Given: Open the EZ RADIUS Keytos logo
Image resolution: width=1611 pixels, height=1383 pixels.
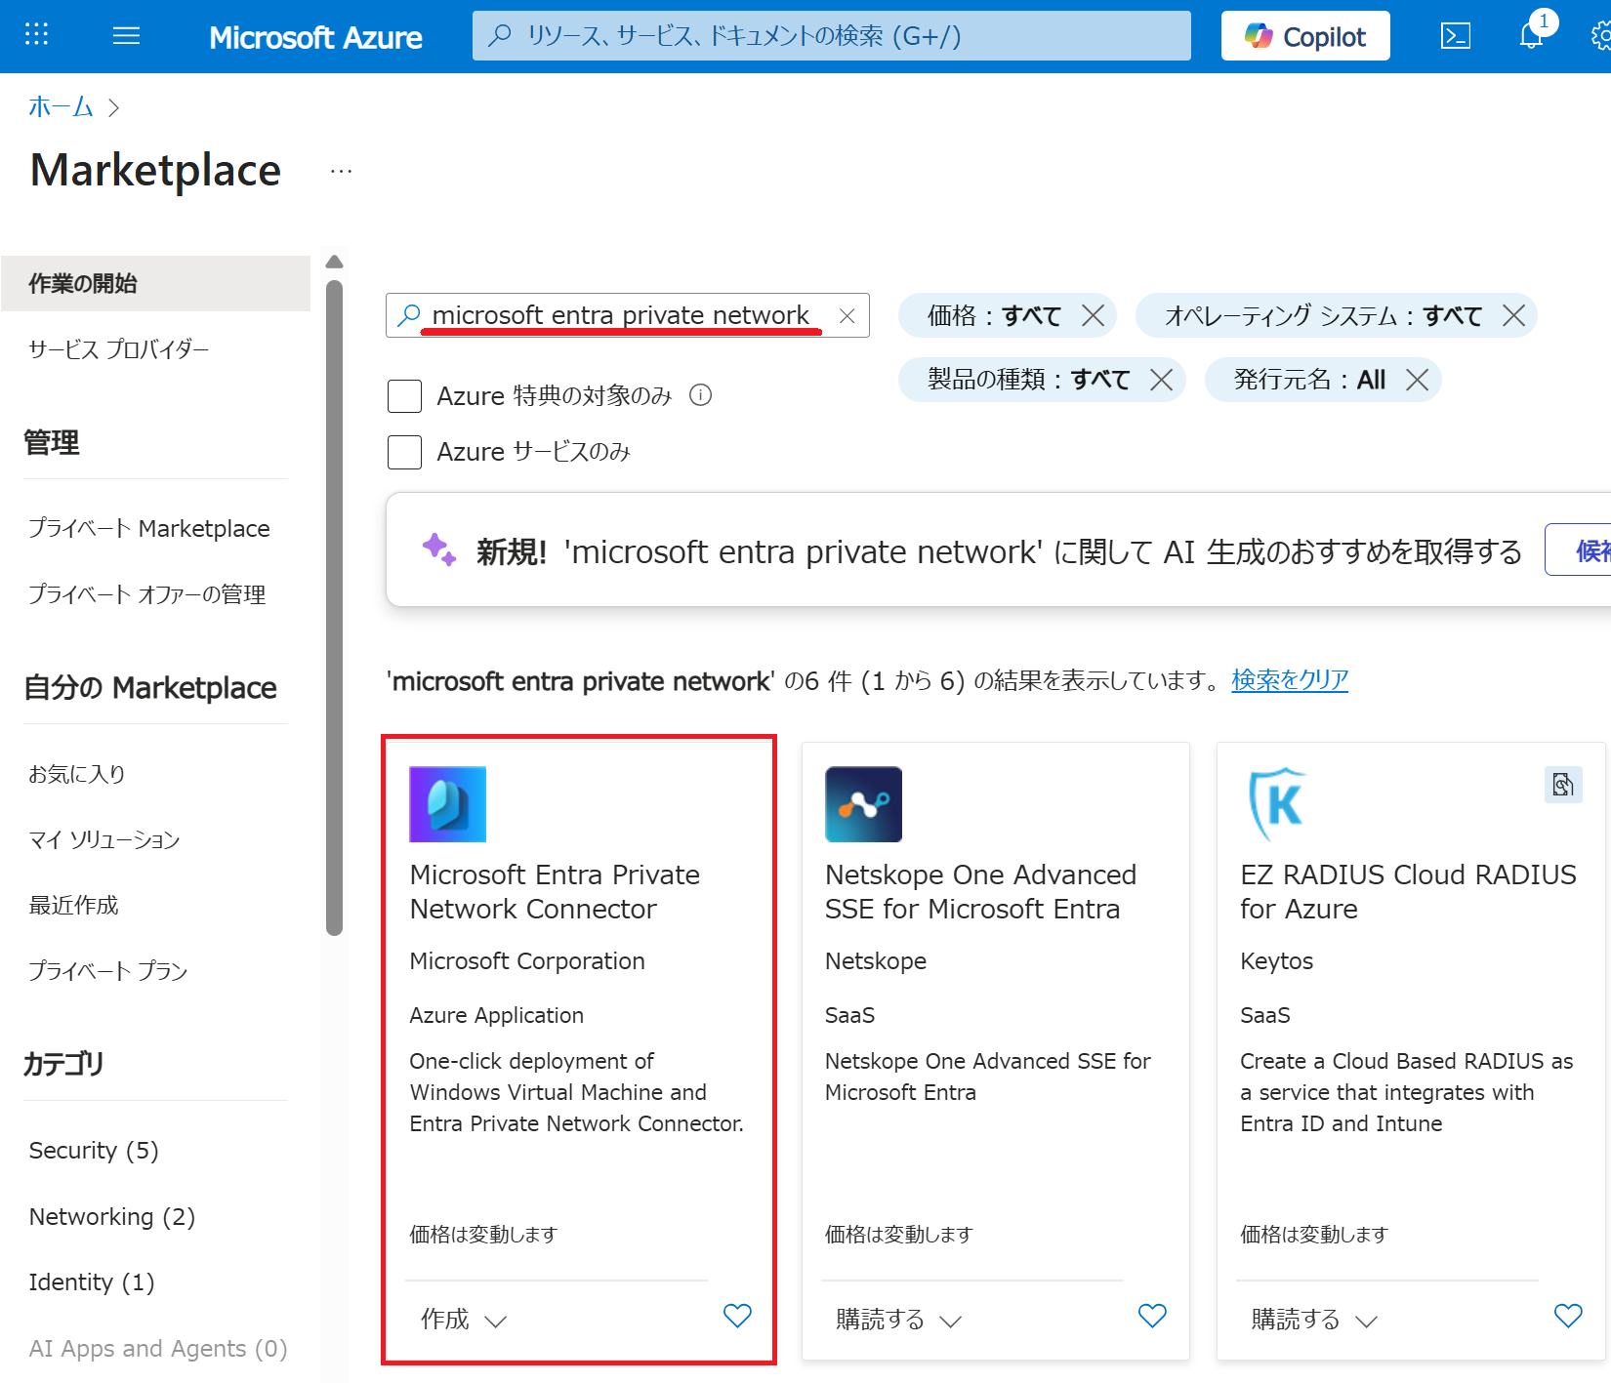Looking at the screenshot, I should pos(1278,804).
